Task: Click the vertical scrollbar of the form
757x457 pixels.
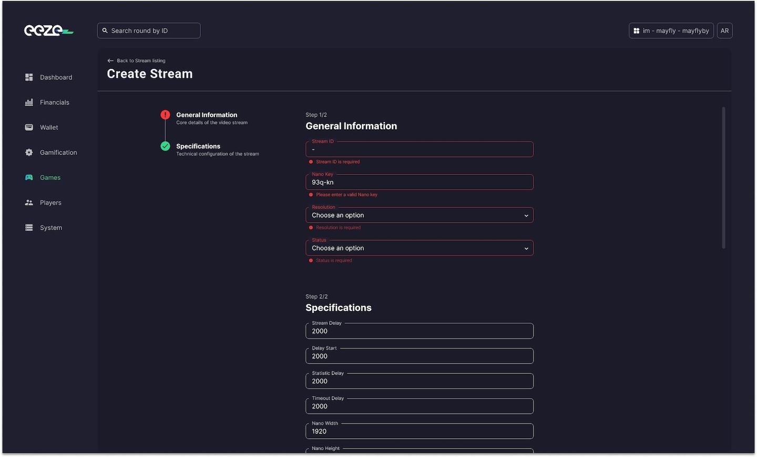Action: [723, 178]
